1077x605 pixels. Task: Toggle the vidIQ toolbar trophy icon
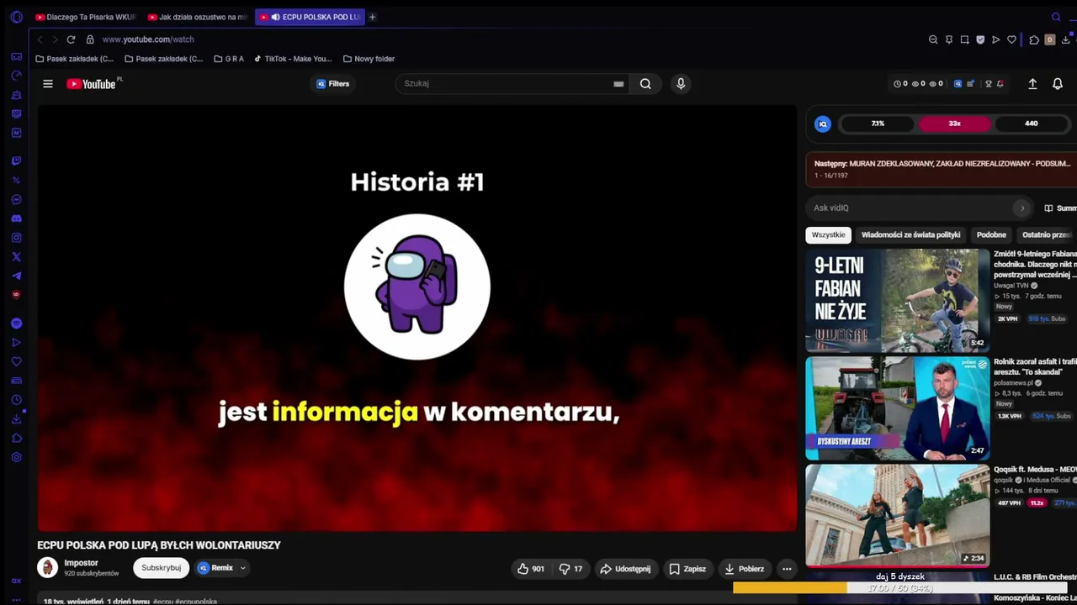(x=989, y=84)
